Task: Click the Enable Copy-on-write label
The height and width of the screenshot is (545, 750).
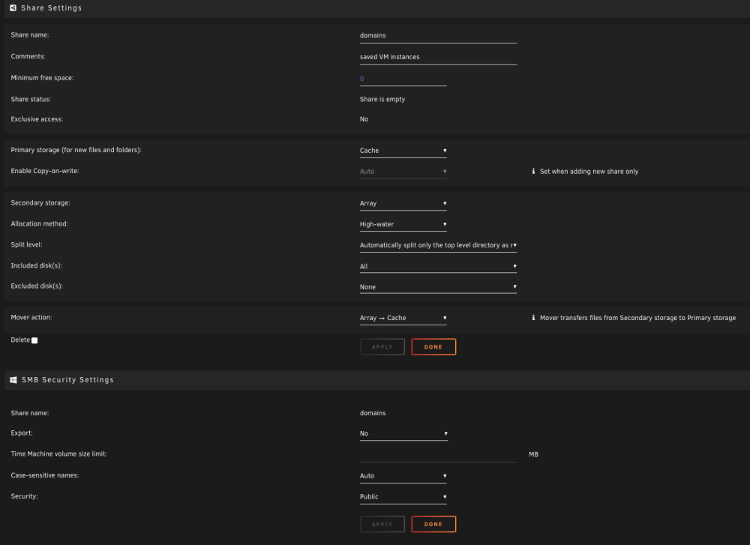Action: (x=45, y=171)
